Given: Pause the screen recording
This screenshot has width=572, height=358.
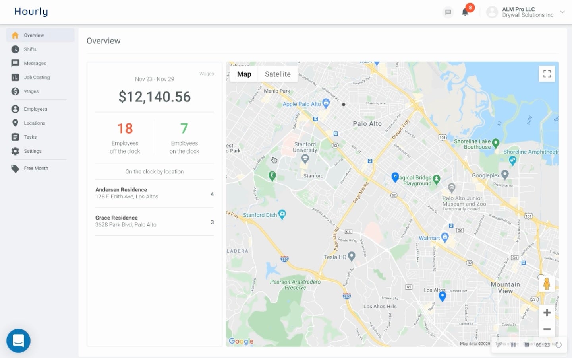Looking at the screenshot, I should click(x=513, y=345).
